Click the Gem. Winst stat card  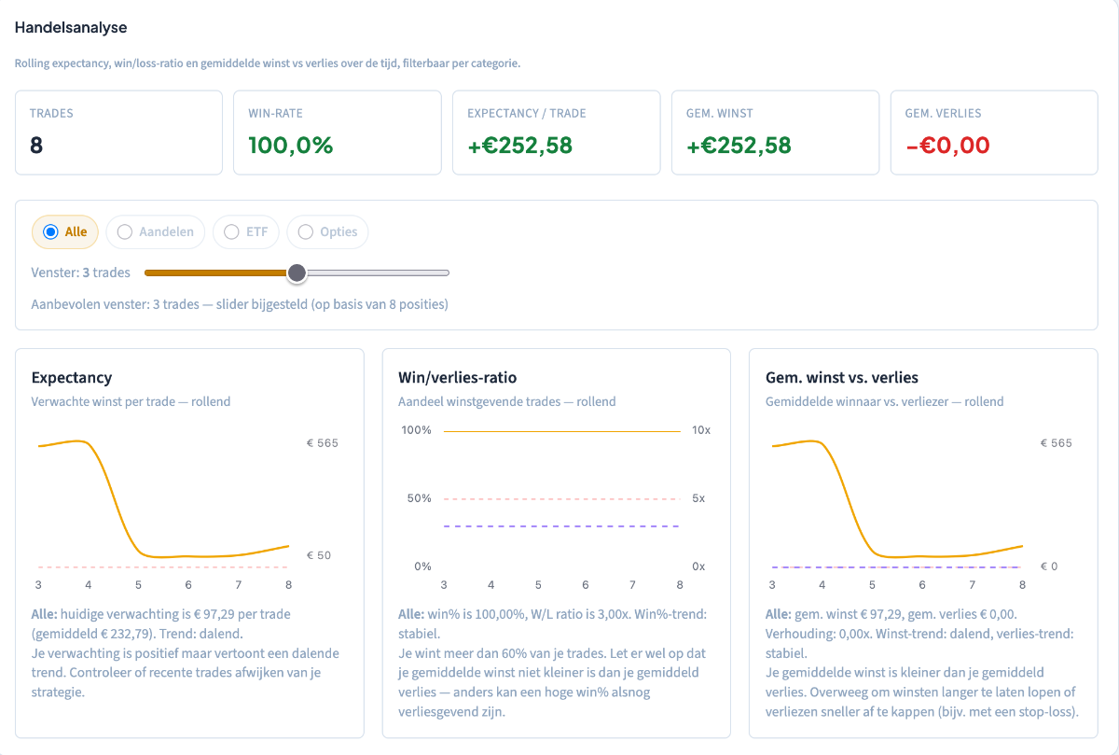(x=775, y=133)
